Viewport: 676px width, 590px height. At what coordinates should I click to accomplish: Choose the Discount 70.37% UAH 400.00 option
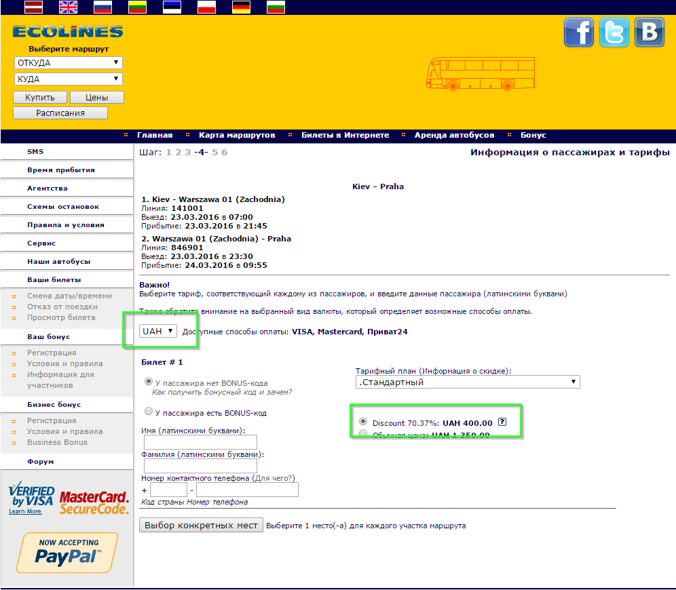tap(363, 421)
